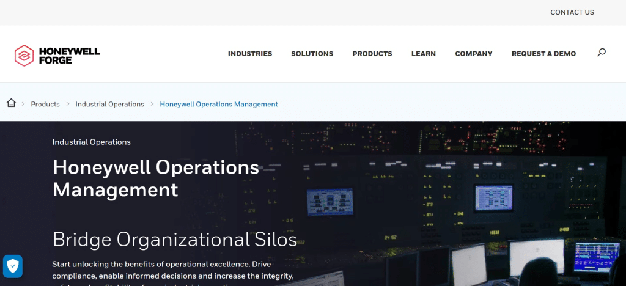Click the Honeywell Operations Management heading
Screen dimensions: 626x286
coord(156,178)
